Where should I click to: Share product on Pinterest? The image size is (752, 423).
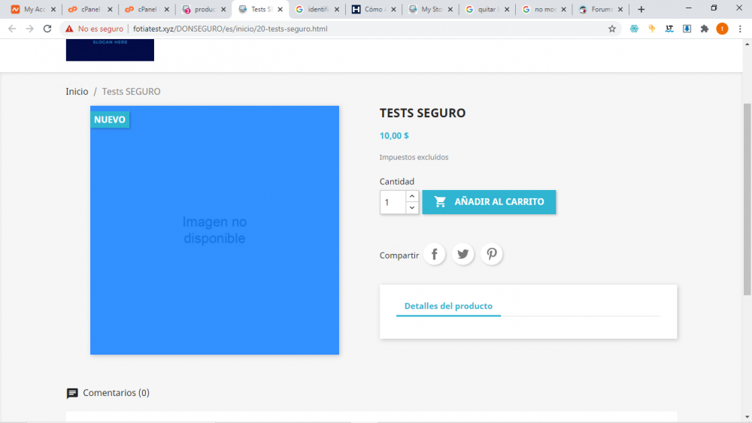(x=492, y=254)
